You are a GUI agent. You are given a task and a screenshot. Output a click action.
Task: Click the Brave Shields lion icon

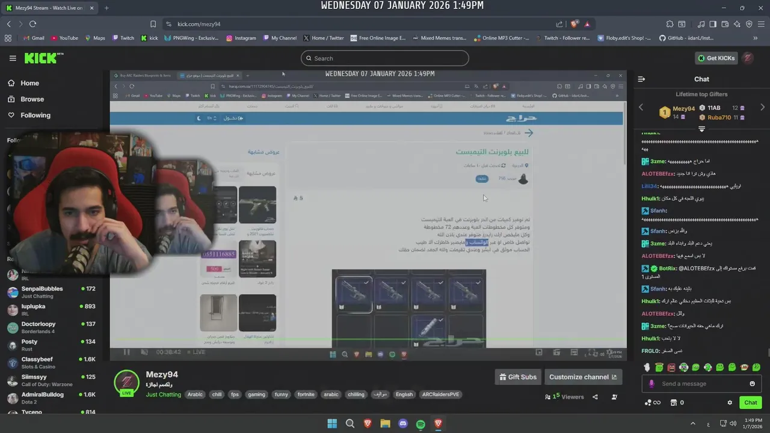coord(574,24)
